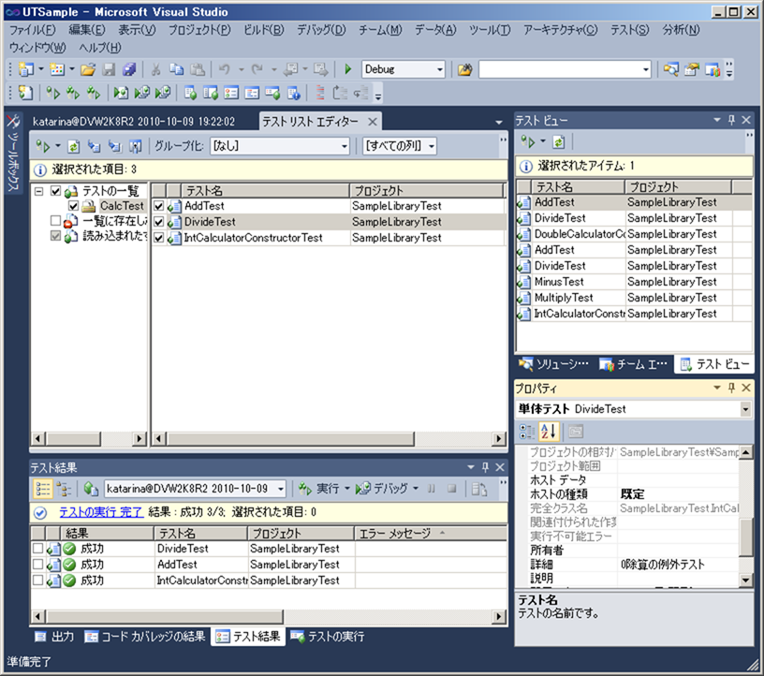764x676 pixels.
Task: Click the Object Browser toolbar icon
Action: pos(713,69)
